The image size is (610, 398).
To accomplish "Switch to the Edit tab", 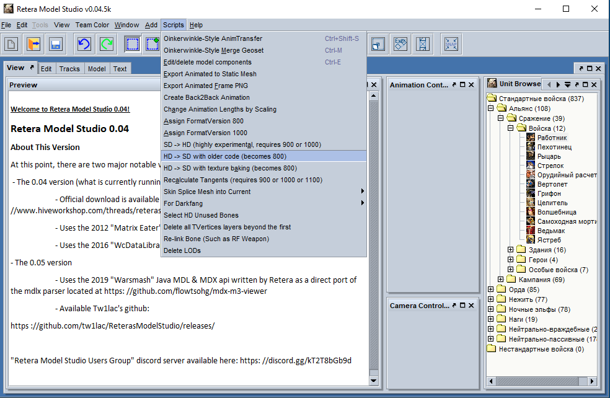I will click(46, 69).
